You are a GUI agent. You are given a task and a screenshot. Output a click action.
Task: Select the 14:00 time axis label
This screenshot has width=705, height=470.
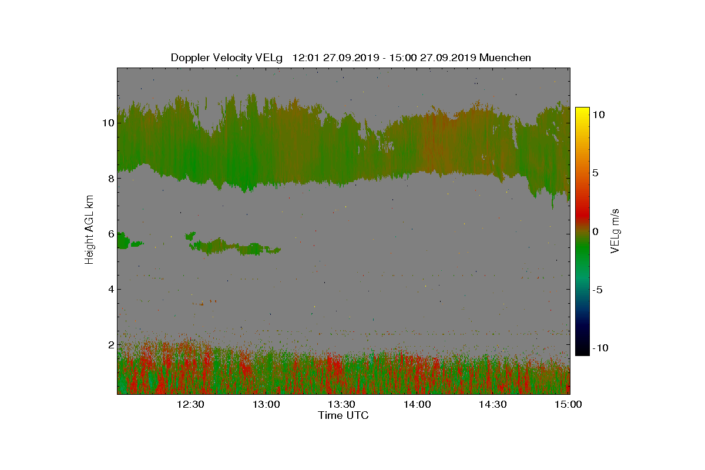click(417, 404)
